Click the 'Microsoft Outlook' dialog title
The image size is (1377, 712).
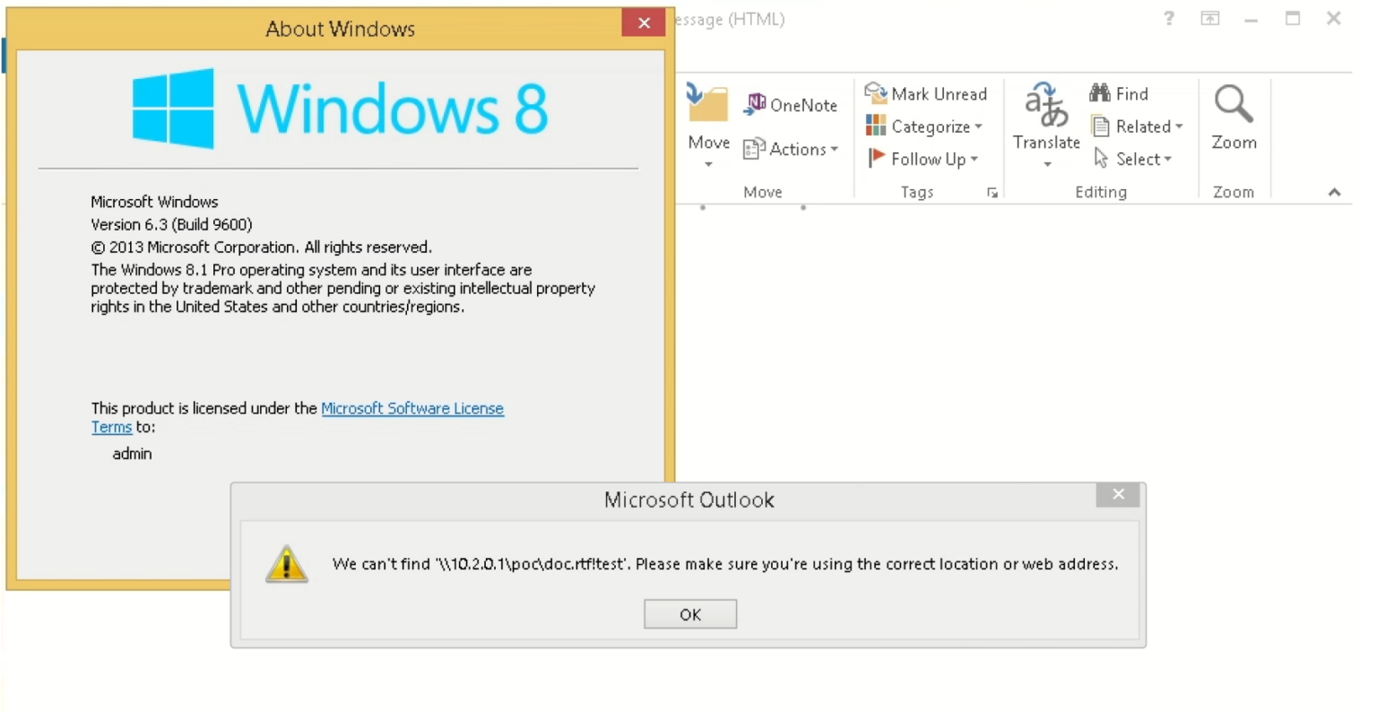point(688,500)
